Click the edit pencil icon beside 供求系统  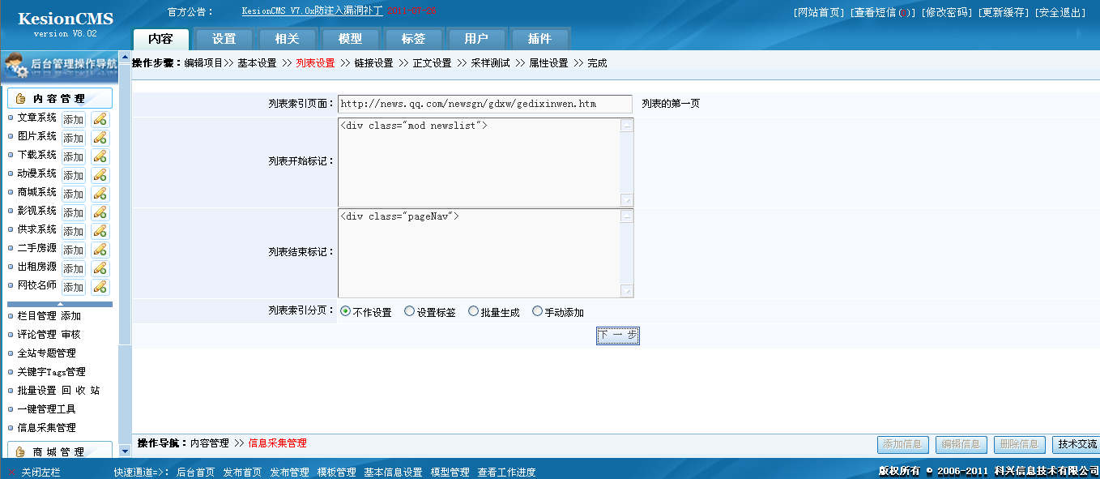[x=100, y=231]
